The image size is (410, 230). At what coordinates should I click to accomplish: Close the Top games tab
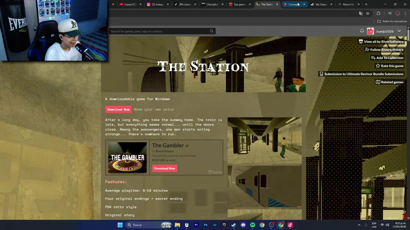click(x=250, y=4)
